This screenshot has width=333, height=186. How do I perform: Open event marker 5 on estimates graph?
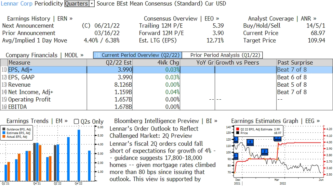click(x=235, y=140)
